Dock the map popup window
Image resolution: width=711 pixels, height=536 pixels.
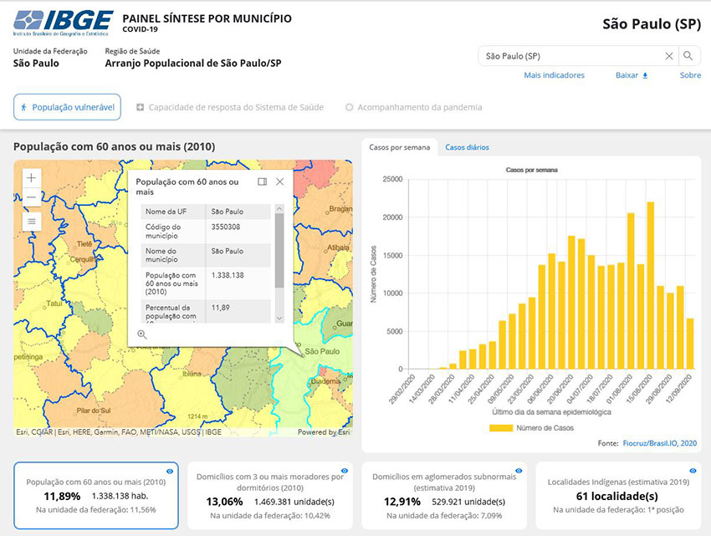[x=262, y=181]
